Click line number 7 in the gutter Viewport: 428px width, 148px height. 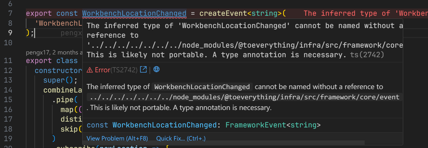10,14
